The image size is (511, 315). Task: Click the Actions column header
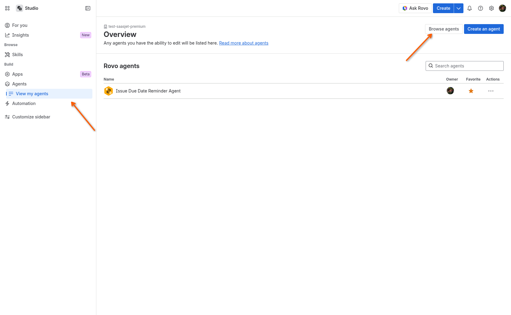point(493,79)
